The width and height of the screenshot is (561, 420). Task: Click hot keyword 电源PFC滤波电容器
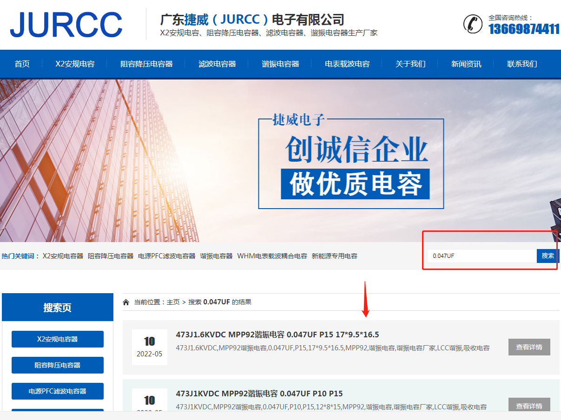point(167,256)
